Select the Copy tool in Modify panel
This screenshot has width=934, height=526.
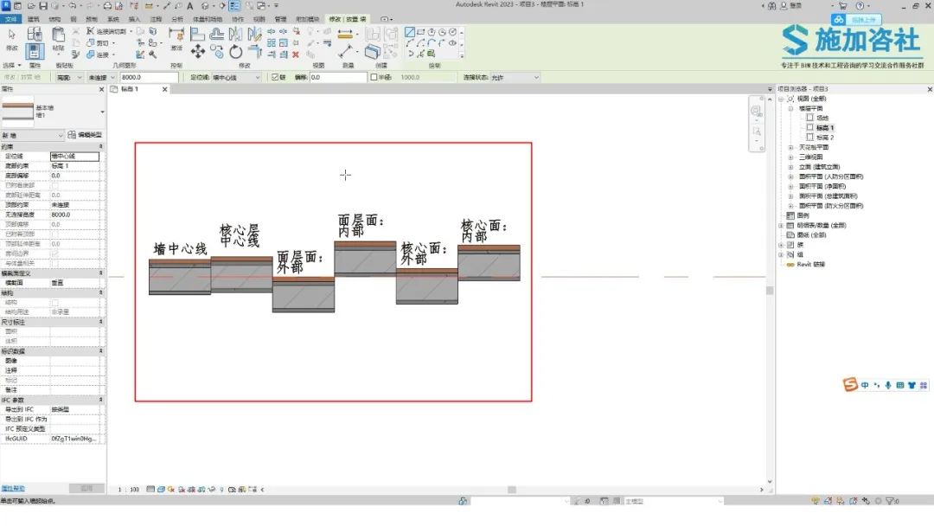click(217, 53)
